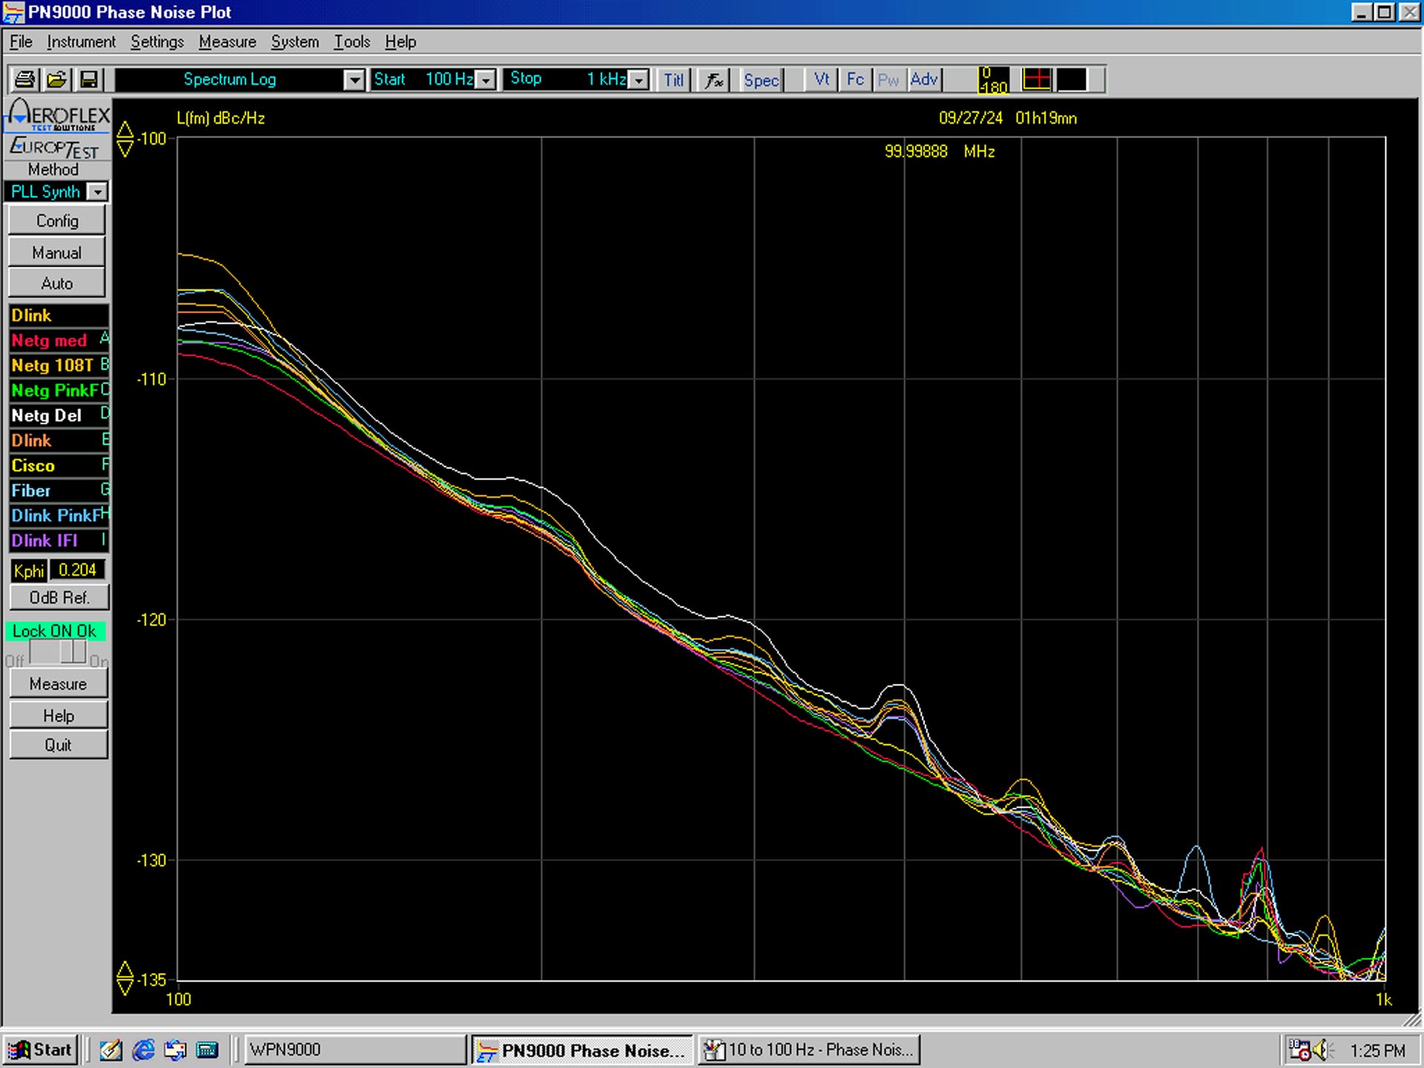This screenshot has height=1068, width=1424.
Task: Open the fx function toolbar button
Action: coord(713,79)
